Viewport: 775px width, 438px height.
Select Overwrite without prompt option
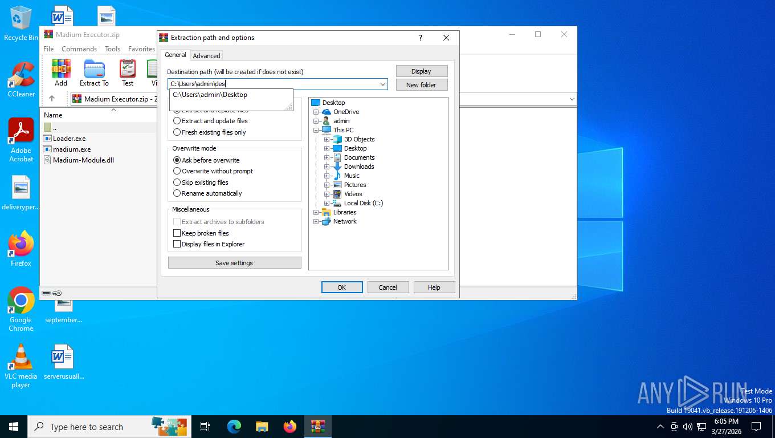(213, 171)
